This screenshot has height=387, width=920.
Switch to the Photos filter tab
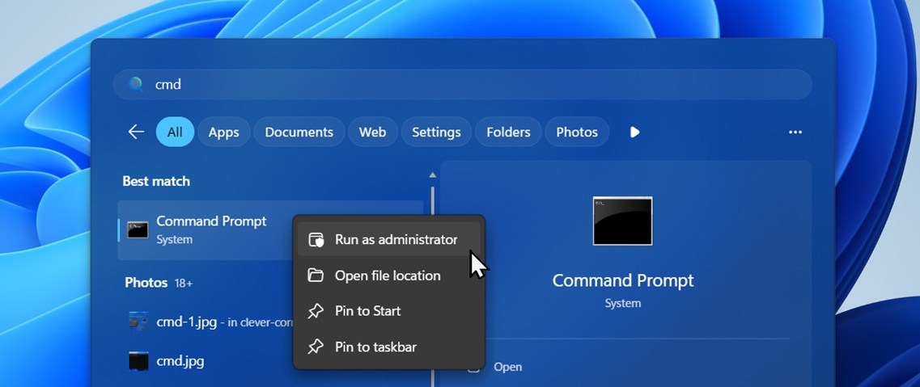[577, 133]
